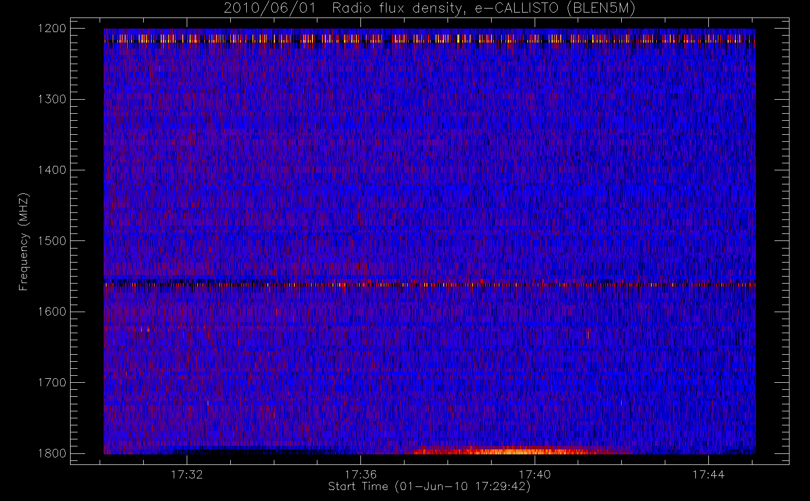Click the yellow-red interference band near 1215 MHz
The image size is (810, 501).
tap(430, 38)
